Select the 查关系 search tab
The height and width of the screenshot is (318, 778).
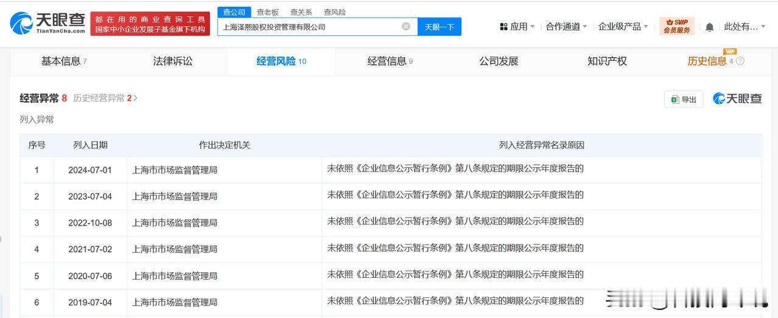point(301,12)
